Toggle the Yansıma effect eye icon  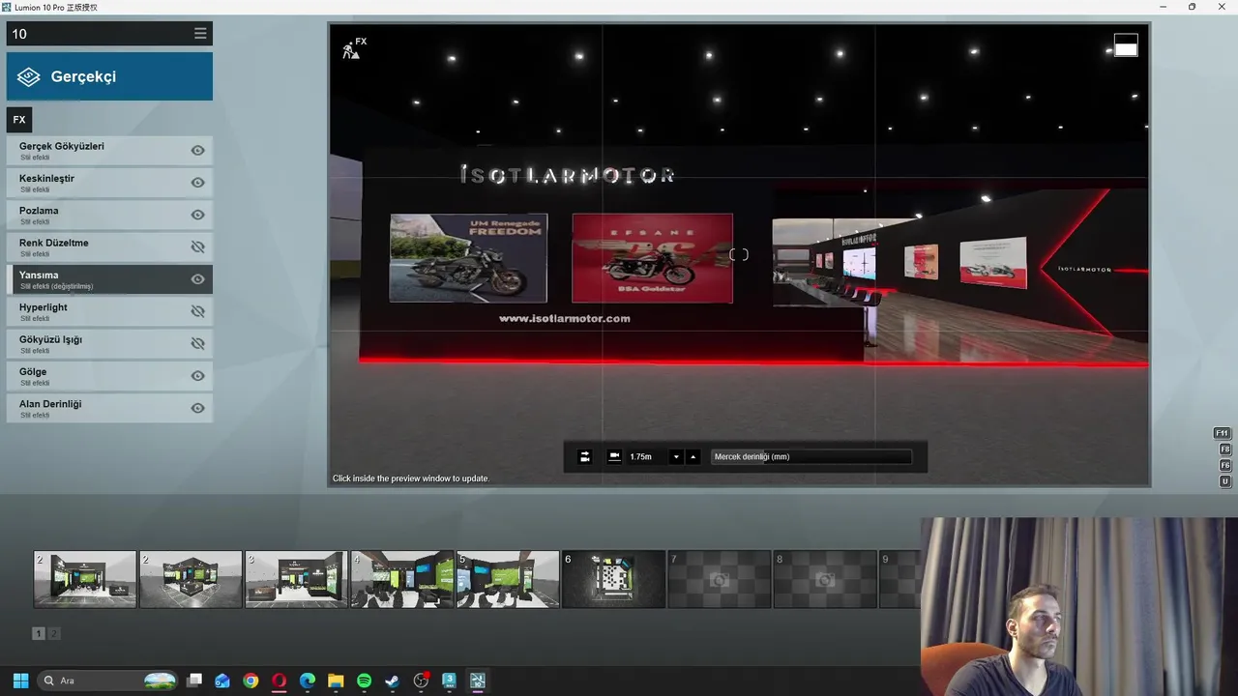coord(197,279)
